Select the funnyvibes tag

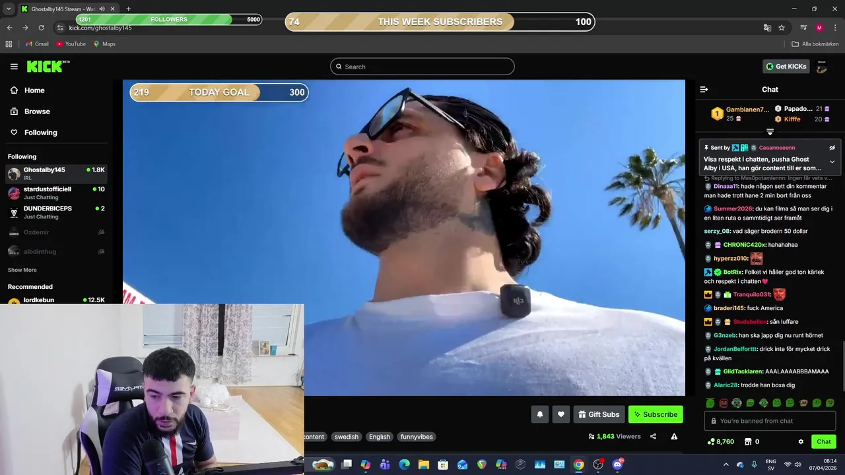tap(417, 437)
